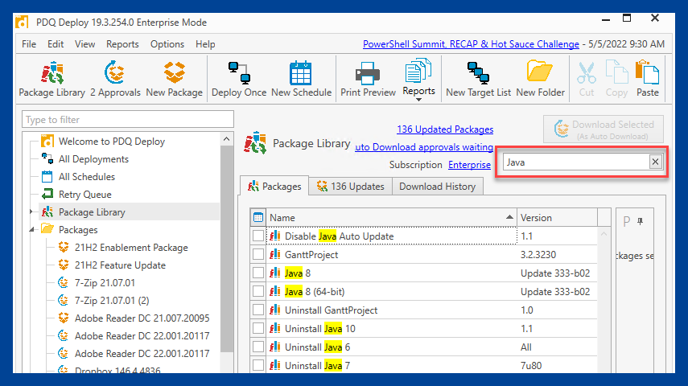Create a New Target List
Viewport: 688px width, 386px height.
click(x=478, y=80)
